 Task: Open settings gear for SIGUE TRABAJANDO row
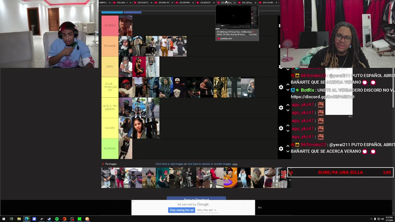click(281, 87)
